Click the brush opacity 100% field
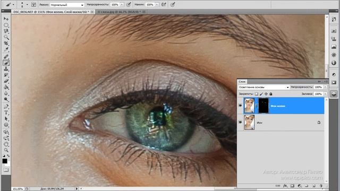340x191 pixels. pyautogui.click(x=115, y=5)
